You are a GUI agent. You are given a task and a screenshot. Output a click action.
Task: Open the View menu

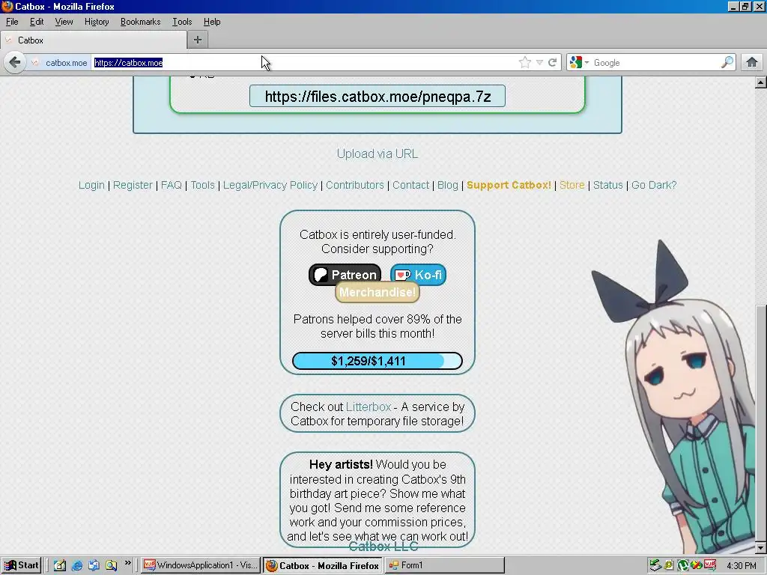(x=64, y=22)
